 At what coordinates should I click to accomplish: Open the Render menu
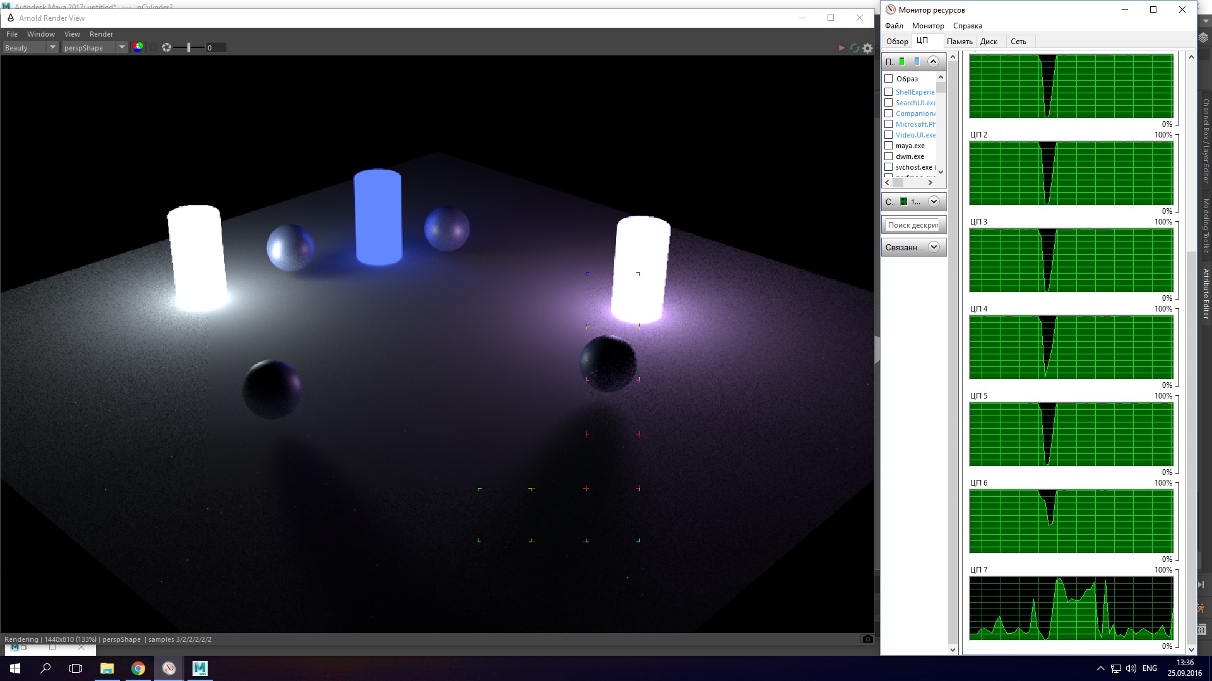[101, 34]
